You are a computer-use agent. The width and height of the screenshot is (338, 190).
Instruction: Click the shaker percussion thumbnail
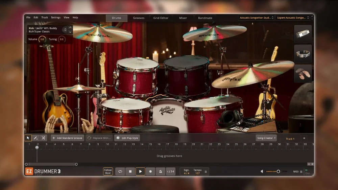(303, 34)
